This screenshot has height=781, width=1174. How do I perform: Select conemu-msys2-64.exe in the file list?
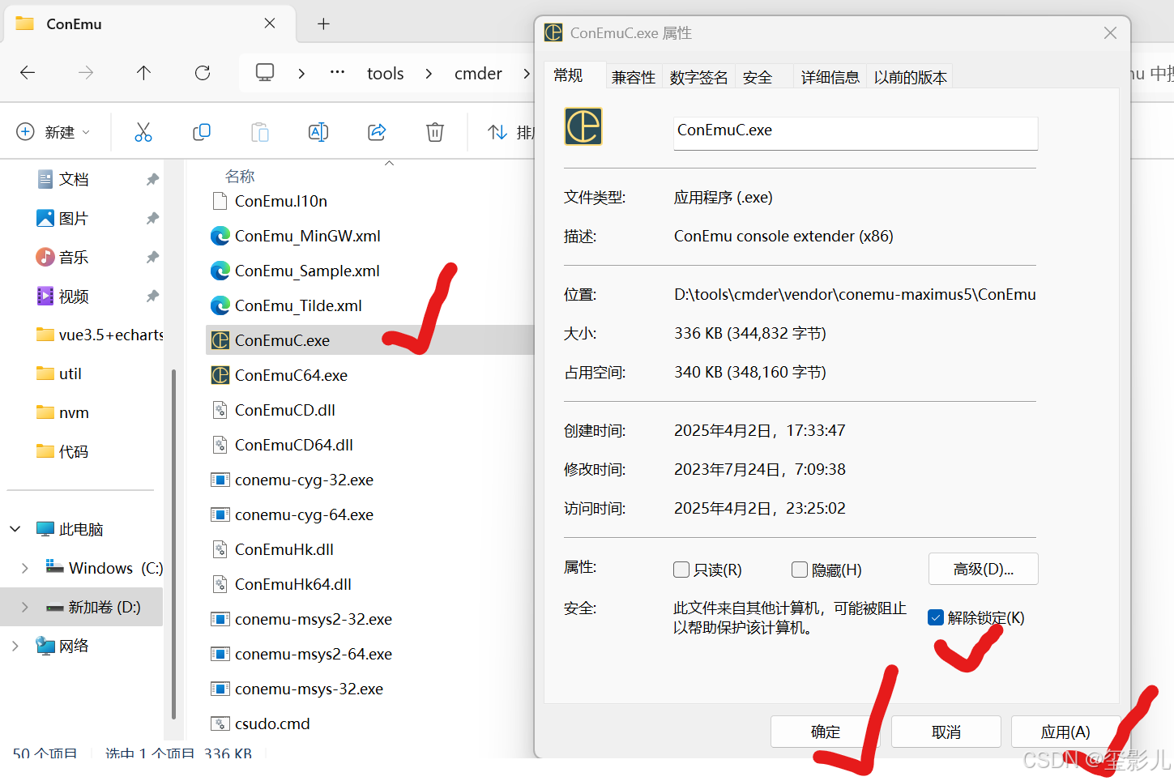coord(313,654)
